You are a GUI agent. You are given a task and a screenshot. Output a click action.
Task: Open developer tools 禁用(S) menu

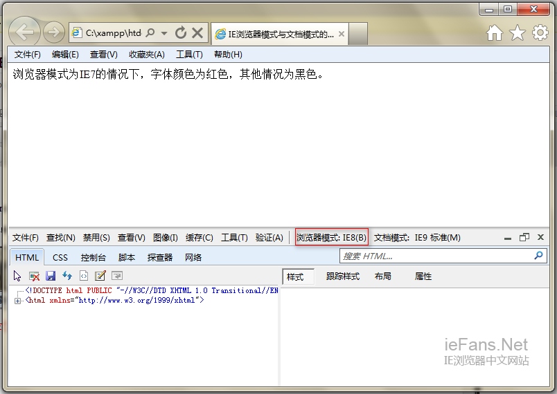(96, 237)
